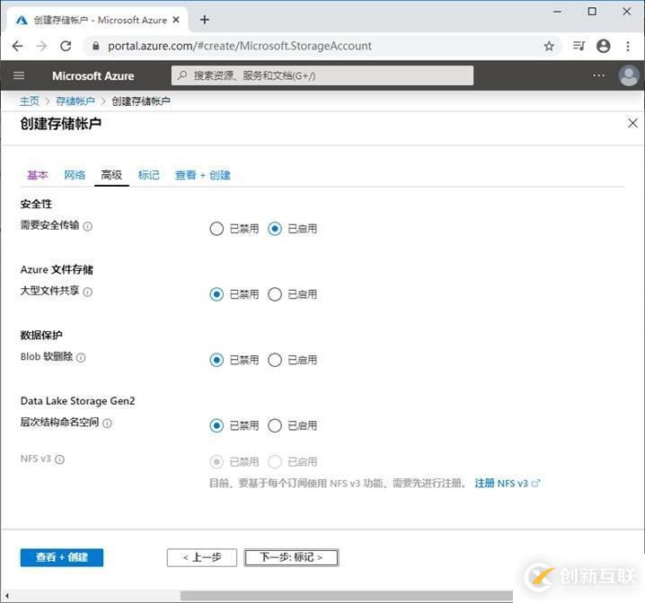
Task: Click the horizontal scrollbar left arrow
Action: click(7, 595)
